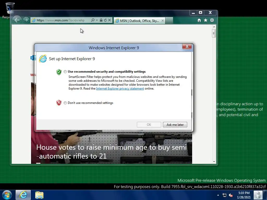Close the MSN tab with its X
The width and height of the screenshot is (267, 200).
pos(163,21)
